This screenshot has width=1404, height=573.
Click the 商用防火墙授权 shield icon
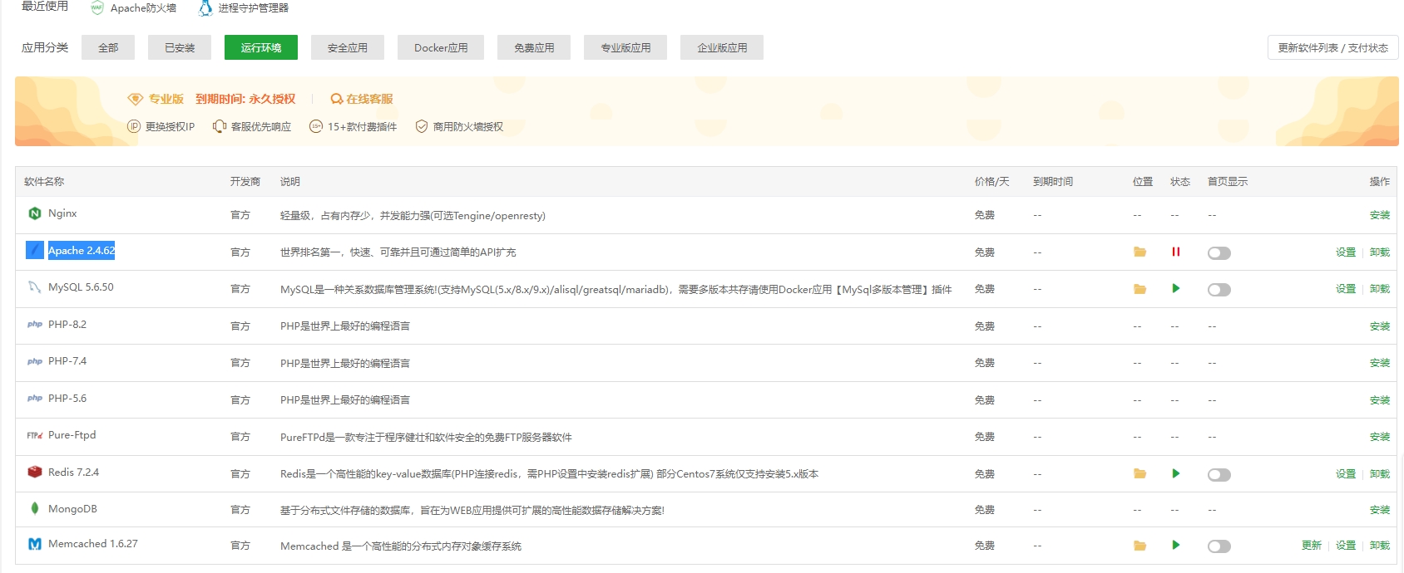coord(422,126)
